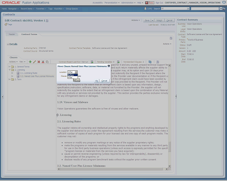227x181 pixels.
Task: Open the Personalization menu
Action: click(112, 2)
